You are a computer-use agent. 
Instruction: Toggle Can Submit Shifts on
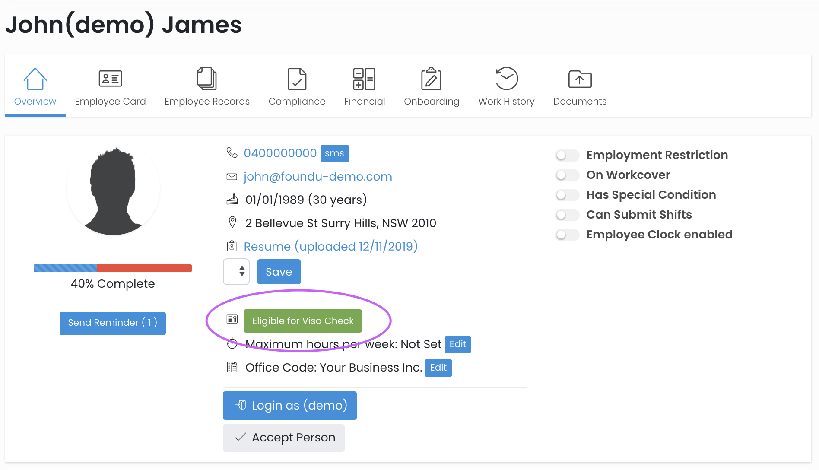pyautogui.click(x=567, y=215)
